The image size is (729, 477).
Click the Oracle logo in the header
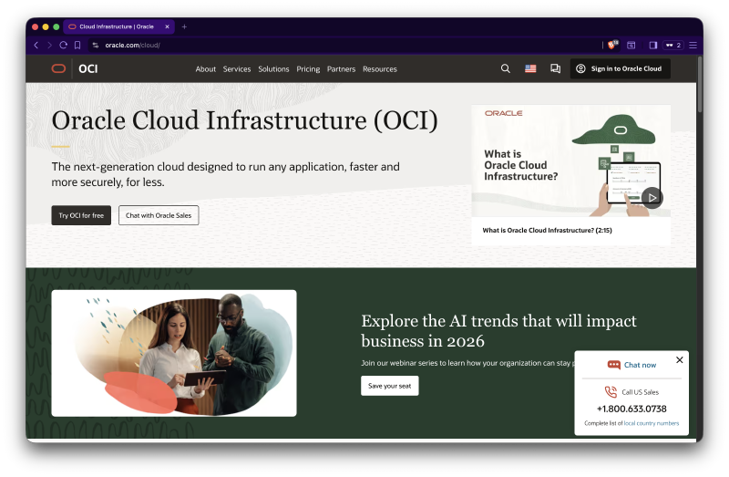click(58, 69)
